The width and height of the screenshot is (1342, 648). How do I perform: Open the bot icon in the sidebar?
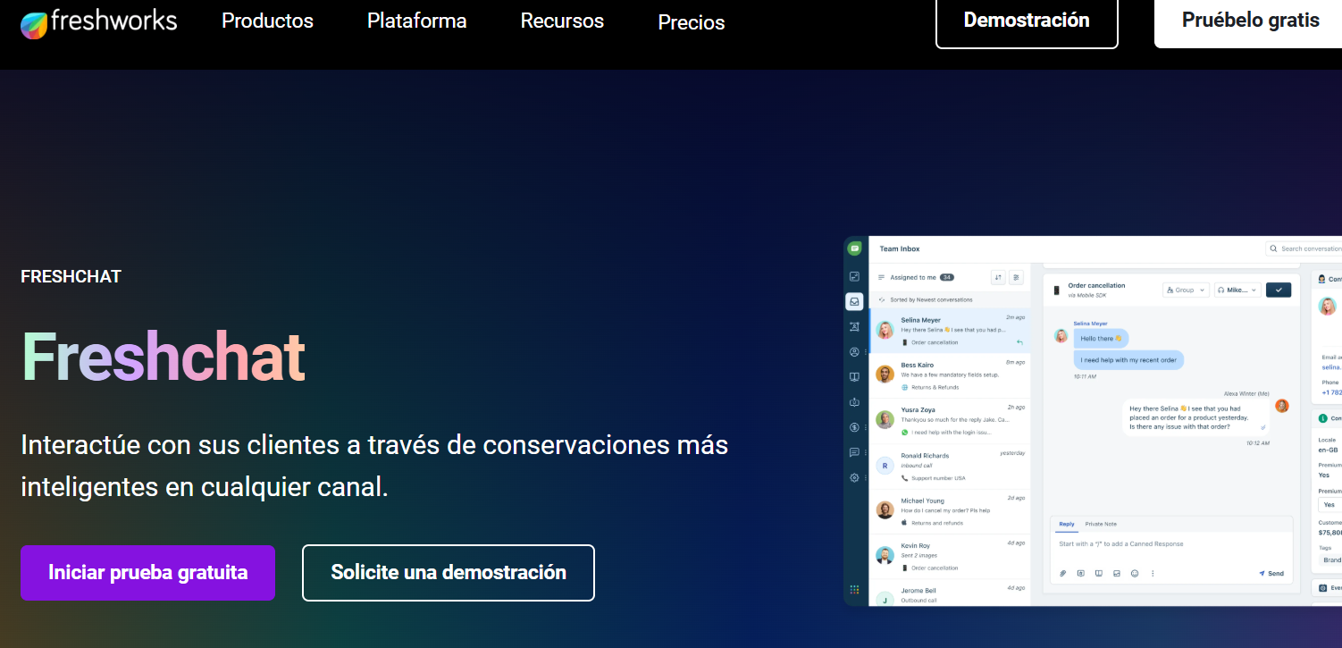pos(855,402)
